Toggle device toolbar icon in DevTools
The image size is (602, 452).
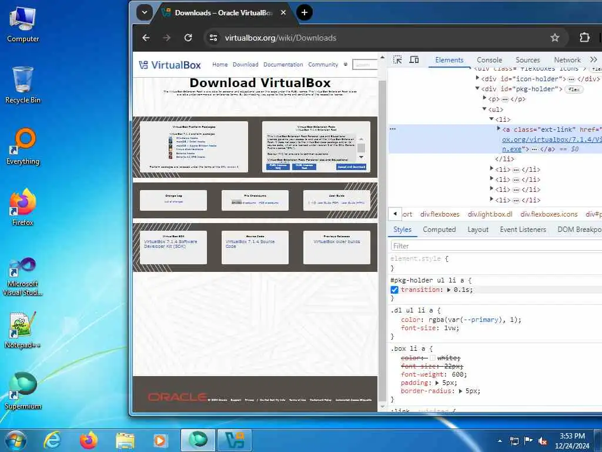[414, 60]
